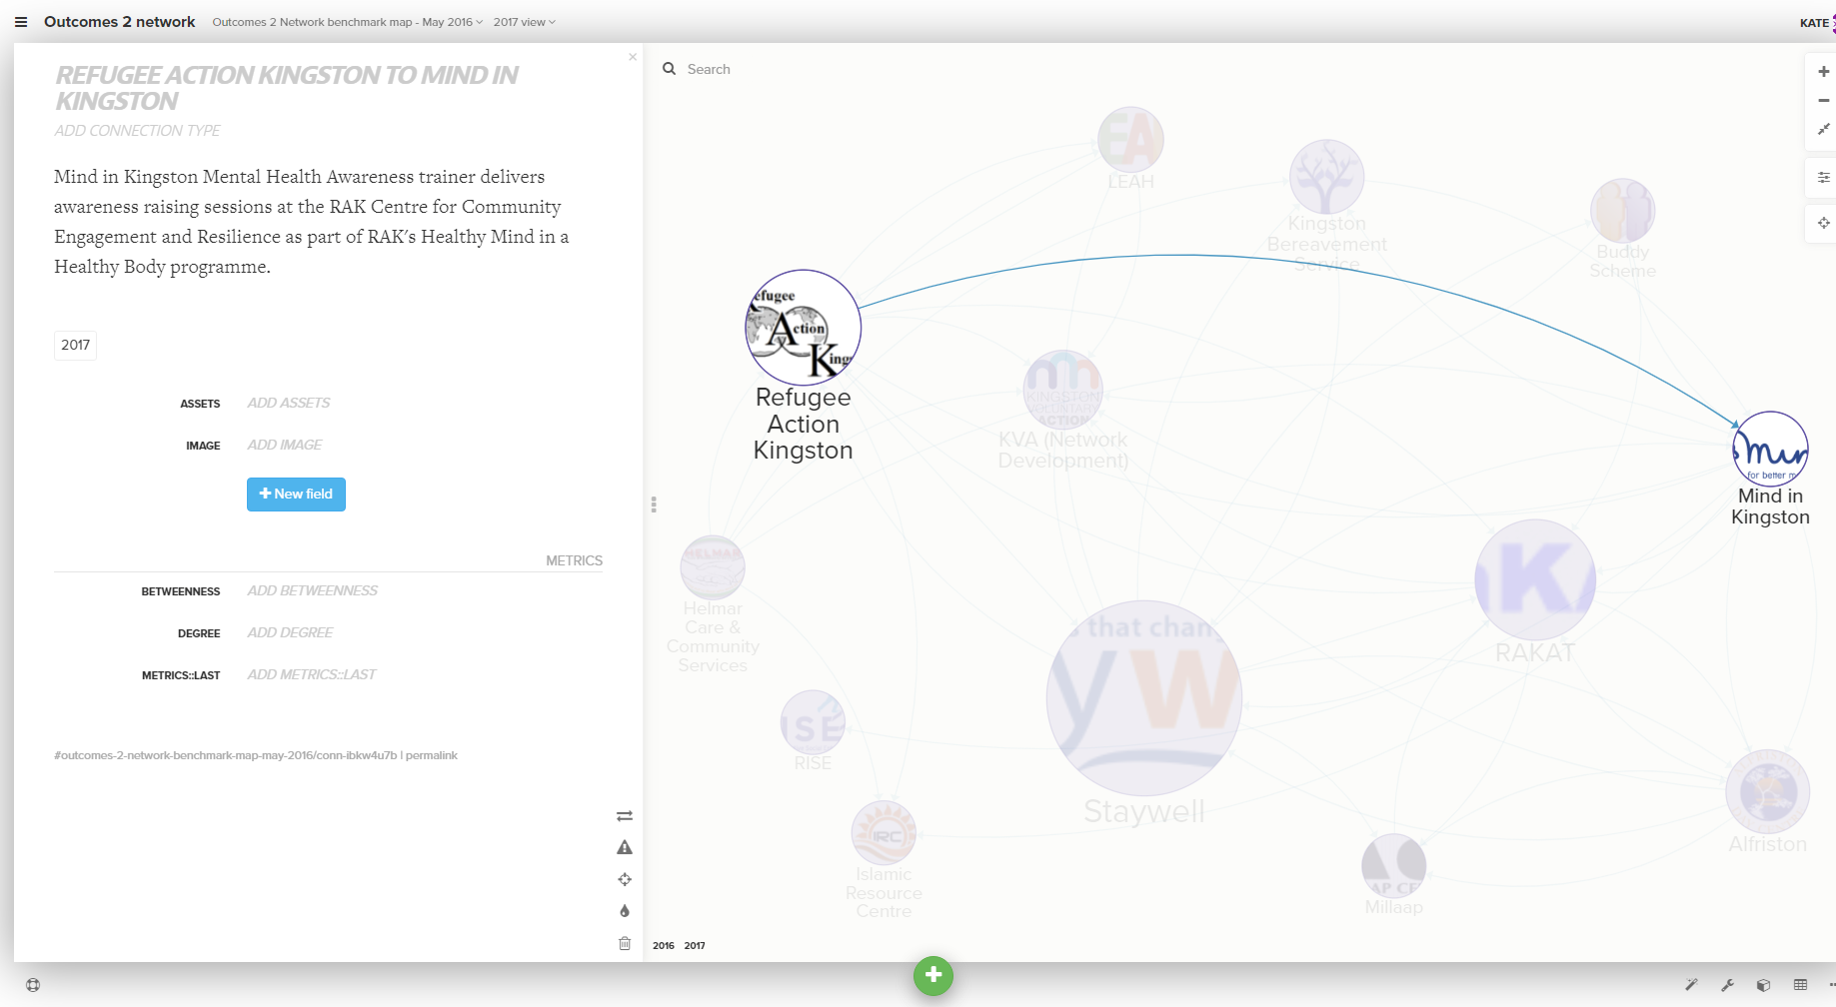Select the Millaap node

(x=1394, y=866)
